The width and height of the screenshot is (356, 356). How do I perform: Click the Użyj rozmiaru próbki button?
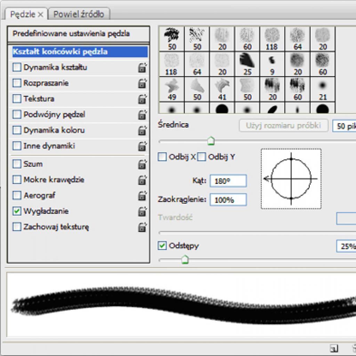click(x=284, y=125)
